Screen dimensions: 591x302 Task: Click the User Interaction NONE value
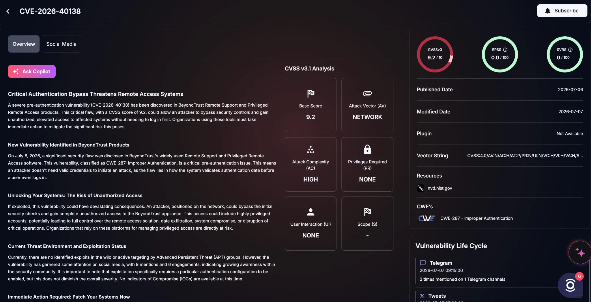point(311,235)
